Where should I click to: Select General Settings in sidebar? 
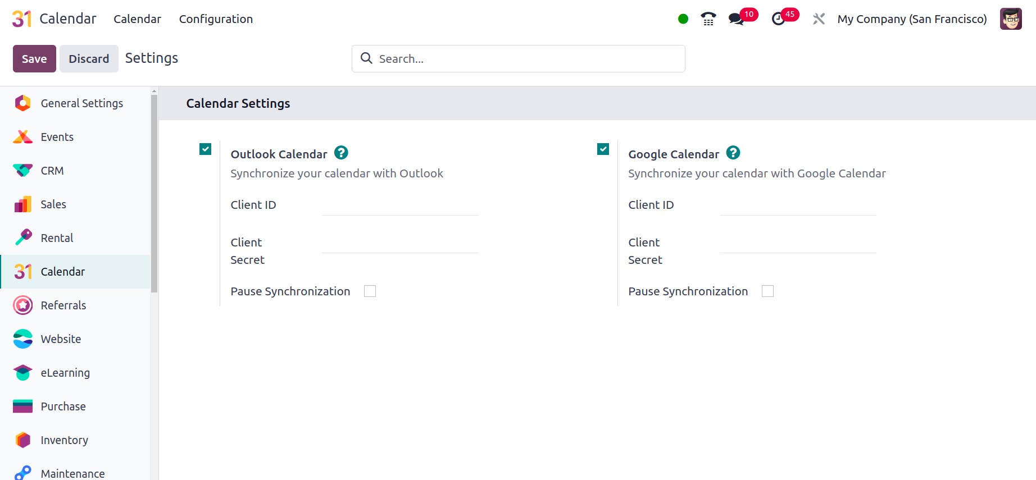tap(82, 103)
